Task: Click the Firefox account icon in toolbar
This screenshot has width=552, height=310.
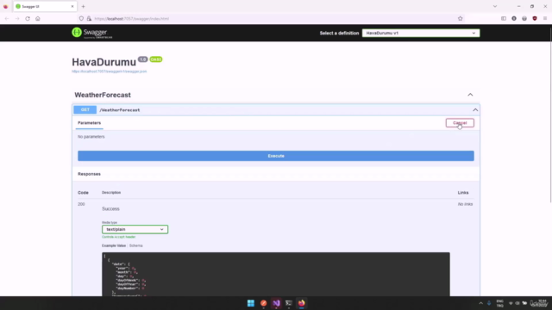Action: pos(514,19)
